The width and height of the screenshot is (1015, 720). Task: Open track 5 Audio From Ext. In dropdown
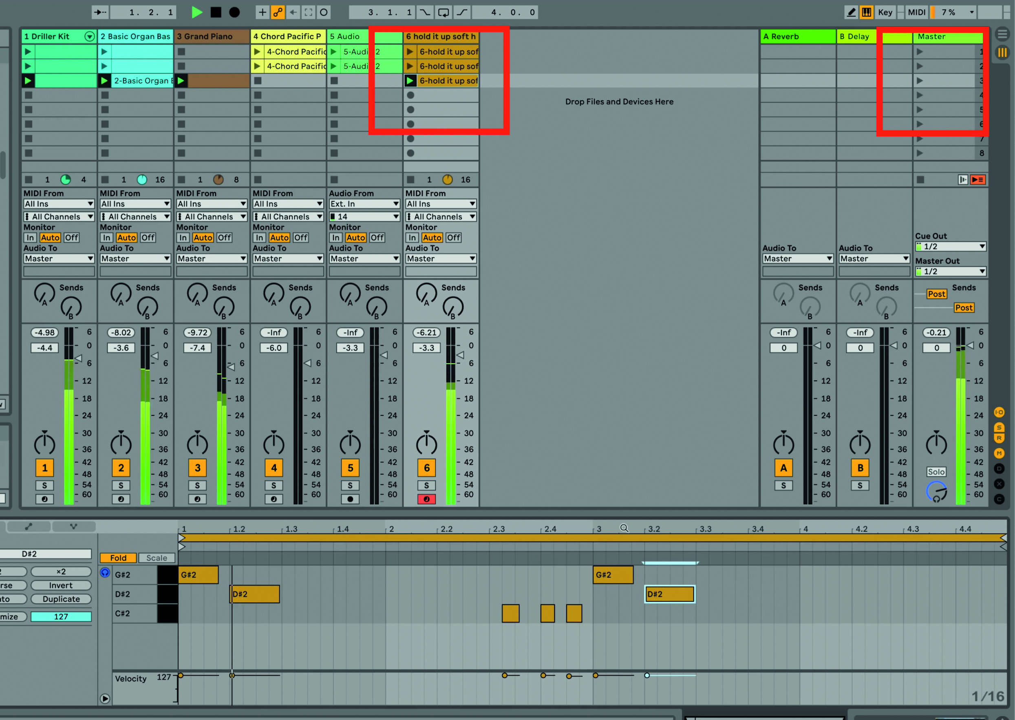tap(364, 204)
